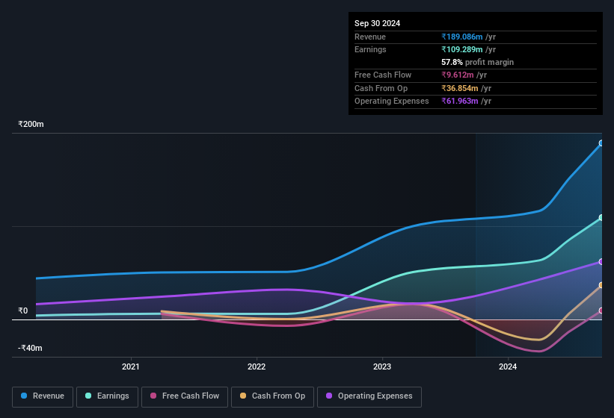Click the teal Earnings endpoint marker

pyautogui.click(x=601, y=218)
